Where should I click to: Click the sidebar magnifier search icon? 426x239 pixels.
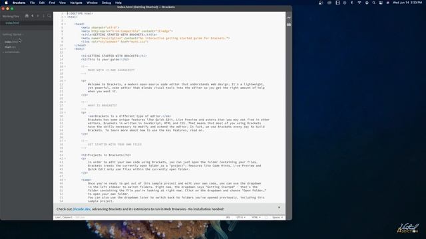point(49,16)
